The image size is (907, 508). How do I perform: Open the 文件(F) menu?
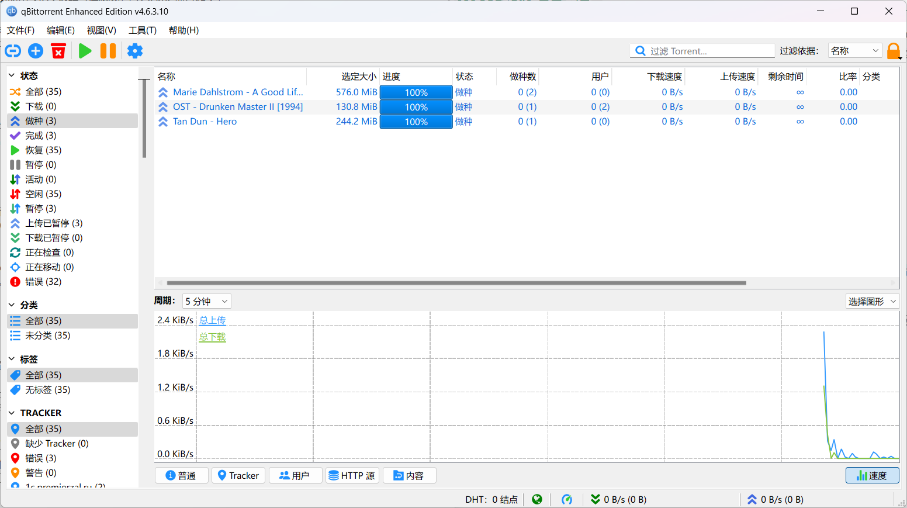pos(20,30)
